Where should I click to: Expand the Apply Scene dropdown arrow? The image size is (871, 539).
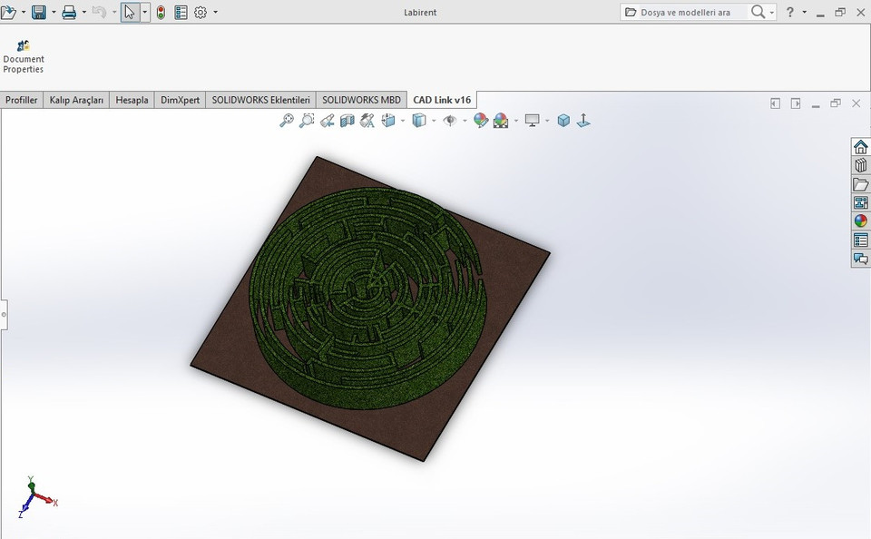click(x=514, y=120)
